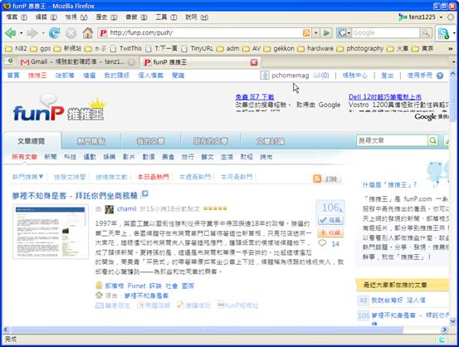Open the 免費 IE7 下載 ad link
This screenshot has height=347, width=459.
tap(255, 96)
